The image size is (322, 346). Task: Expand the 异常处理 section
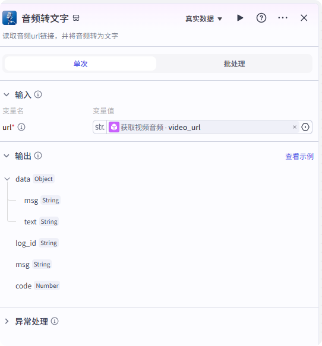(7, 321)
